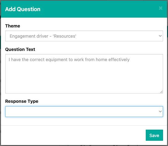Screen dimensions: 168x146
Task: Open the Theme dropdown
Action: pos(84,36)
